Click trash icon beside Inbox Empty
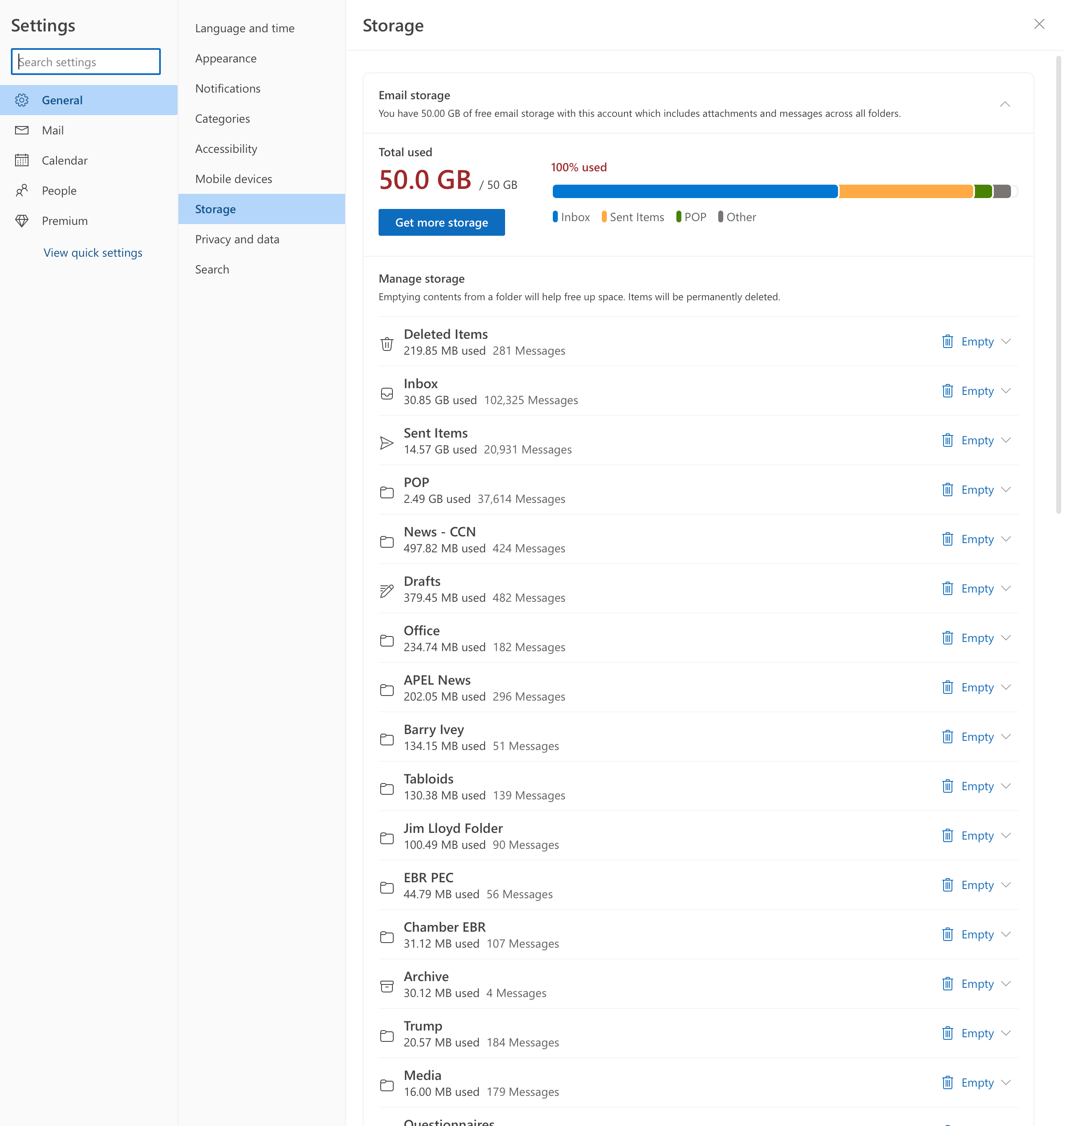The width and height of the screenshot is (1065, 1126). 947,390
